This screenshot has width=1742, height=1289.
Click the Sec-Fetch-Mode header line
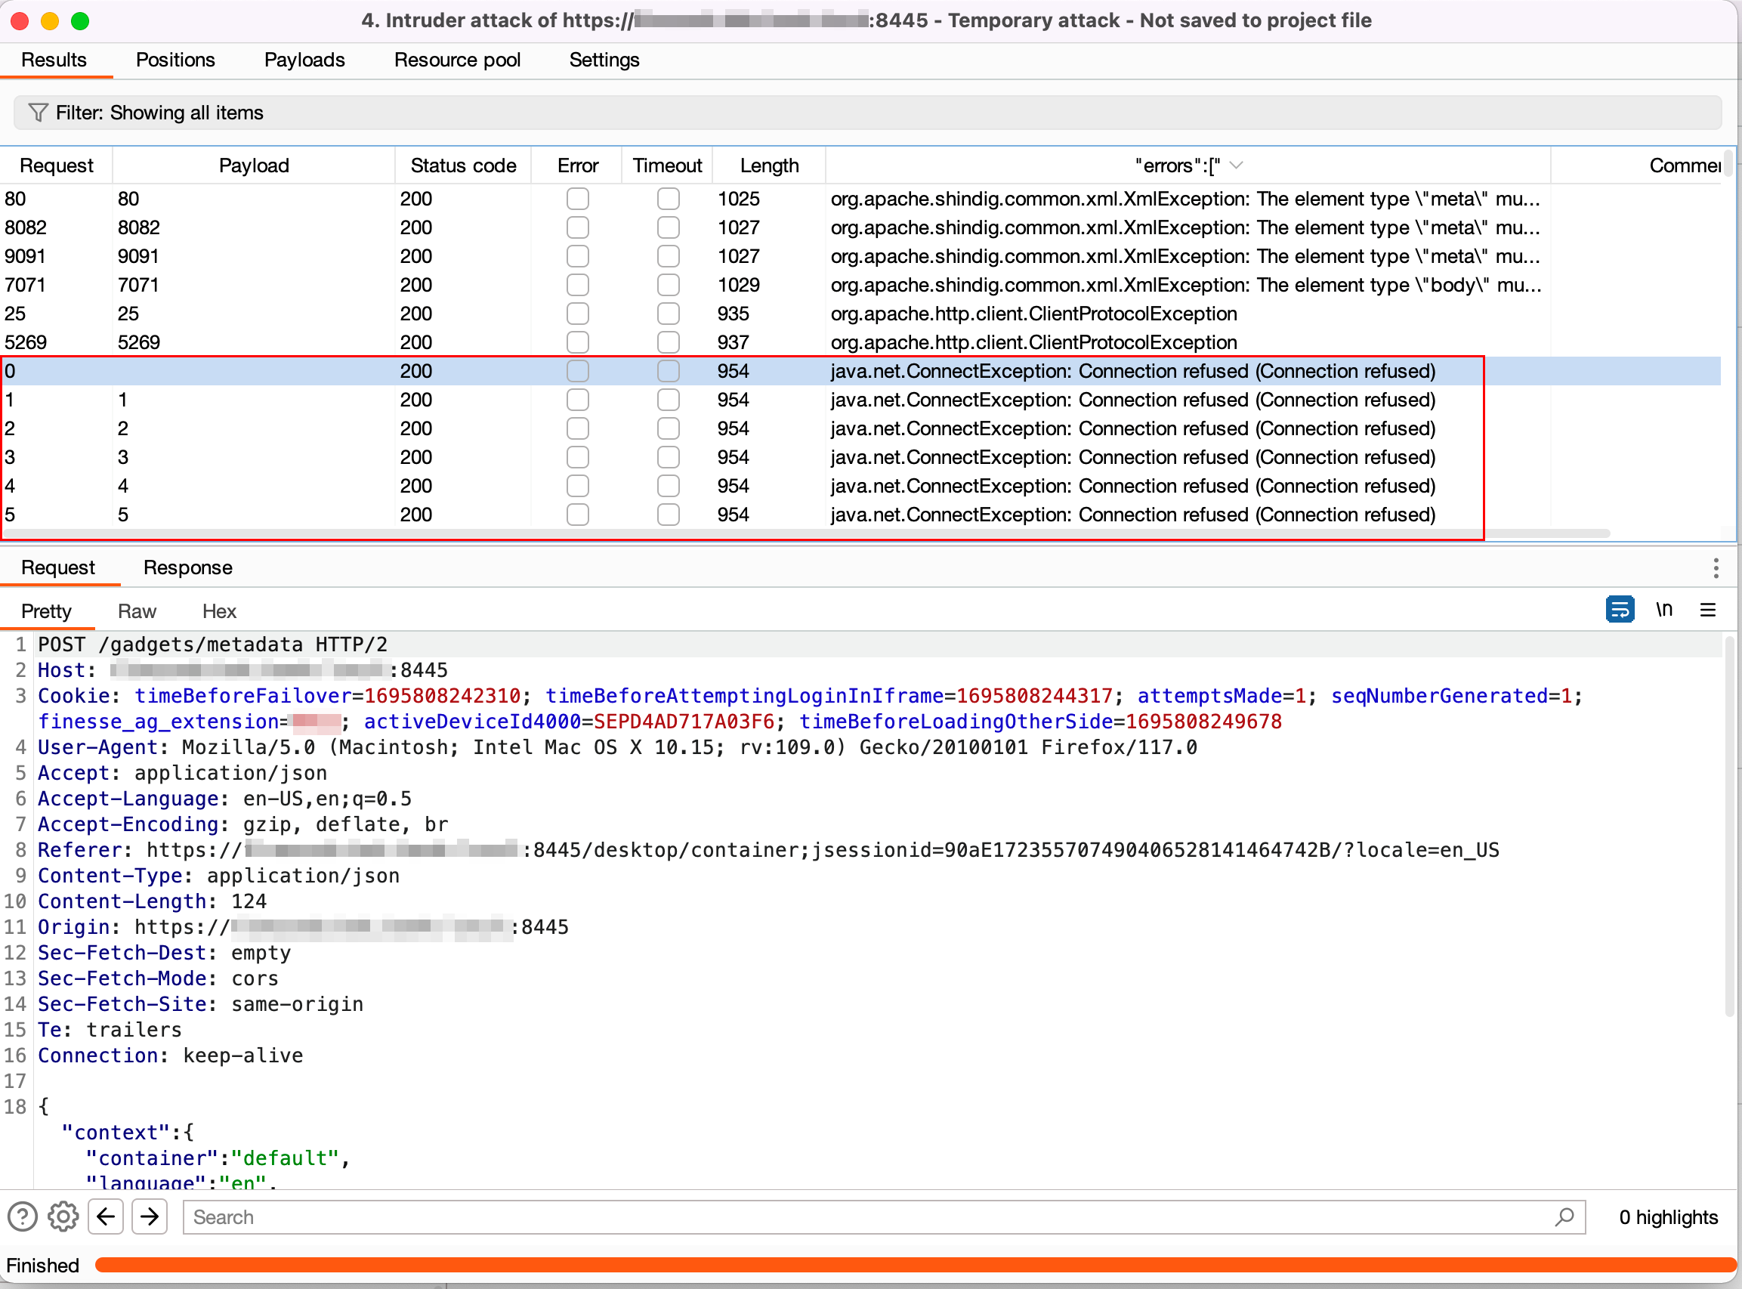point(159,978)
